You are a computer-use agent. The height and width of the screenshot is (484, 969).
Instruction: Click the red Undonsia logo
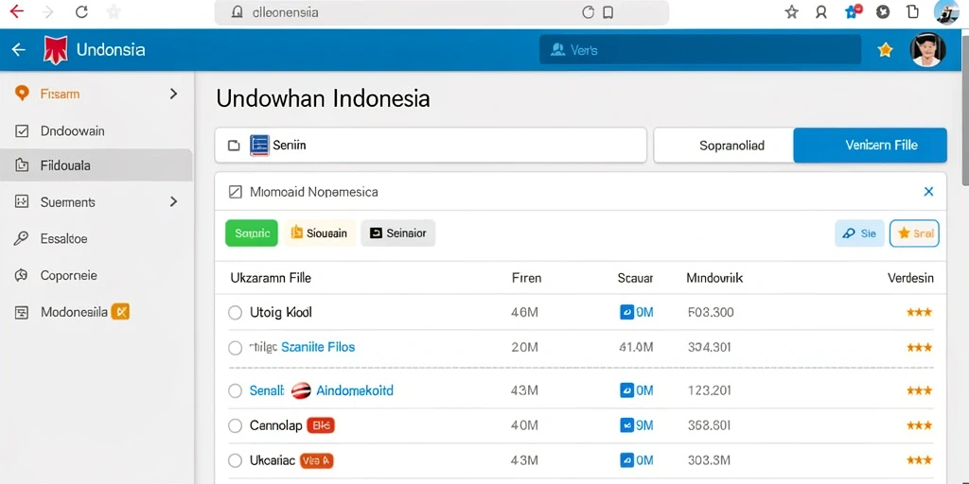point(56,49)
